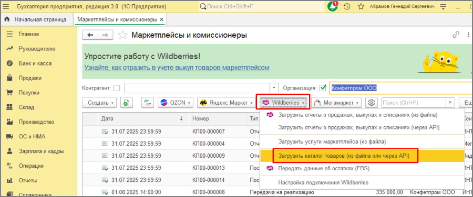Image resolution: width=473 pixels, height=197 pixels.
Task: Open notifications bell icon
Action: coord(332,6)
